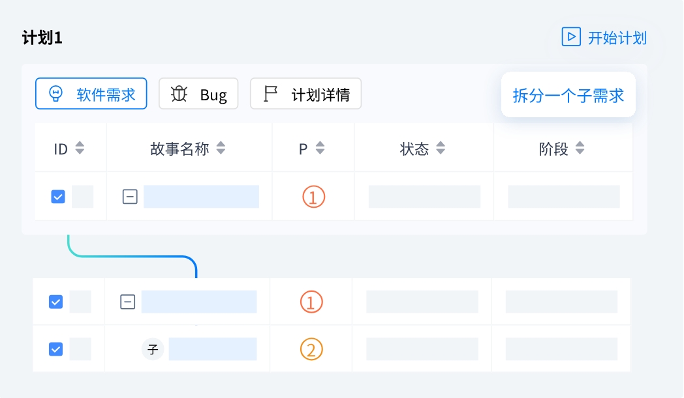Toggle the checkbox of the middle parent row
This screenshot has height=398, width=684.
(56, 302)
